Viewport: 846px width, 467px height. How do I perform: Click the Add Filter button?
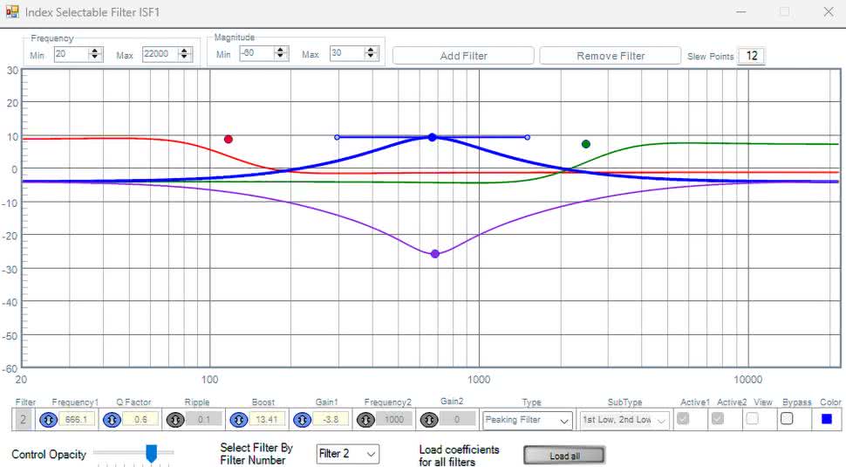click(x=463, y=56)
